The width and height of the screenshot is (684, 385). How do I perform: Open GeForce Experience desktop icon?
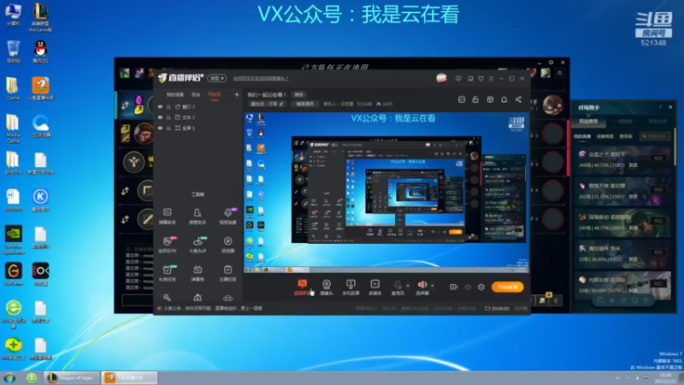pos(13,240)
